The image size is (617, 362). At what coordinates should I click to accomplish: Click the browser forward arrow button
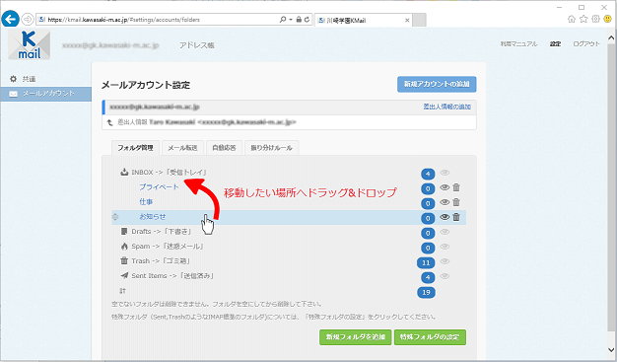tap(28, 19)
